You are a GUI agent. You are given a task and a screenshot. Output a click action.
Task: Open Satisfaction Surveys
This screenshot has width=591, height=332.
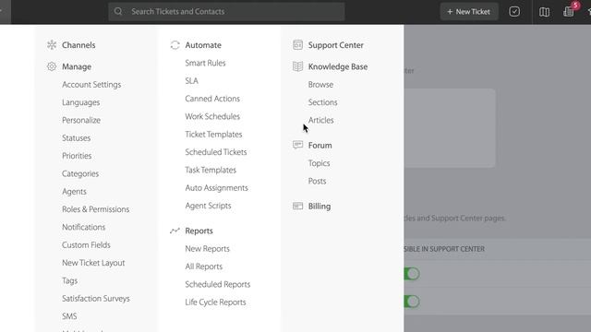click(96, 299)
